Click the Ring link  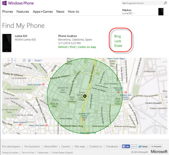117,36
